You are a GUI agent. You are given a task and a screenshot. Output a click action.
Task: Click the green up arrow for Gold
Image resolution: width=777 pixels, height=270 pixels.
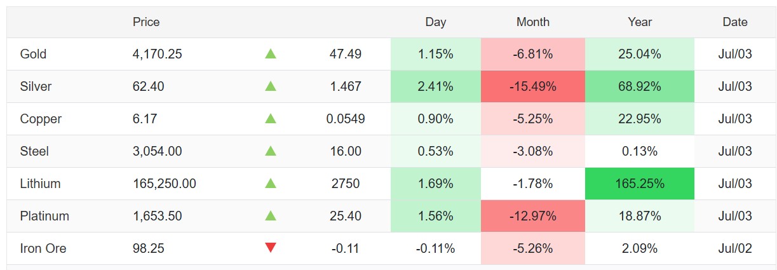point(271,54)
